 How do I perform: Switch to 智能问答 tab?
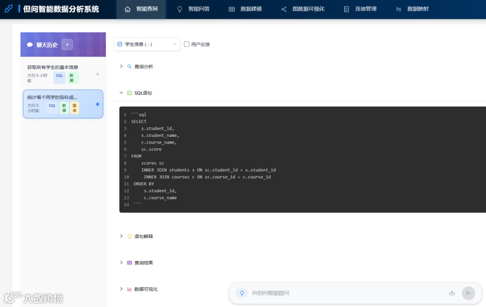tap(193, 9)
